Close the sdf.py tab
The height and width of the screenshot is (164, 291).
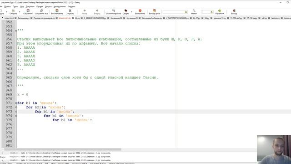(269, 18)
